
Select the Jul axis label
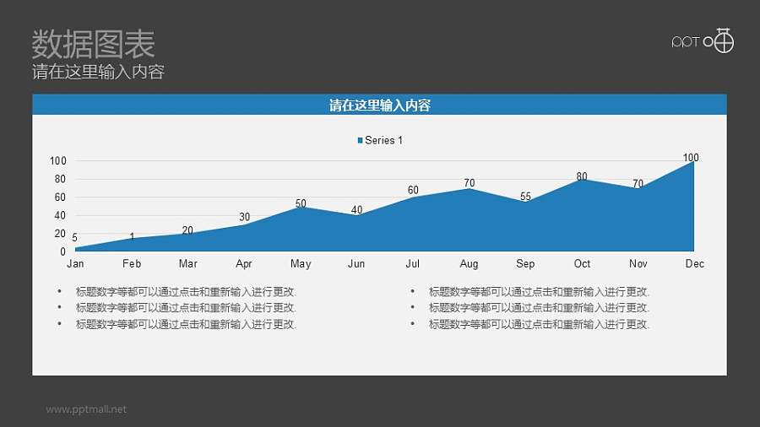click(x=412, y=263)
